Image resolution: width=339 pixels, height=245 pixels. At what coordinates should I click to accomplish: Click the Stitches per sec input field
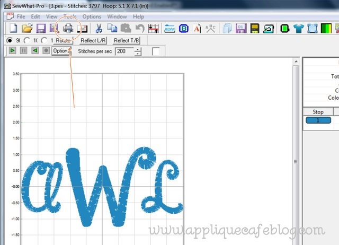124,51
